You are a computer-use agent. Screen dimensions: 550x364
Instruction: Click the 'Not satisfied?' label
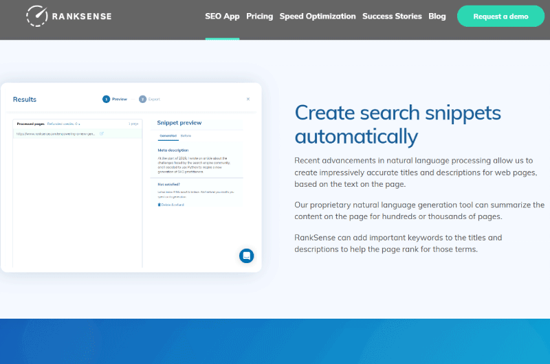pyautogui.click(x=168, y=184)
